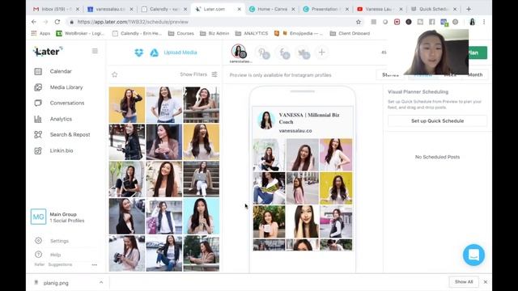
Task: Open the Client Onboard bookmark folder
Action: 350,33
